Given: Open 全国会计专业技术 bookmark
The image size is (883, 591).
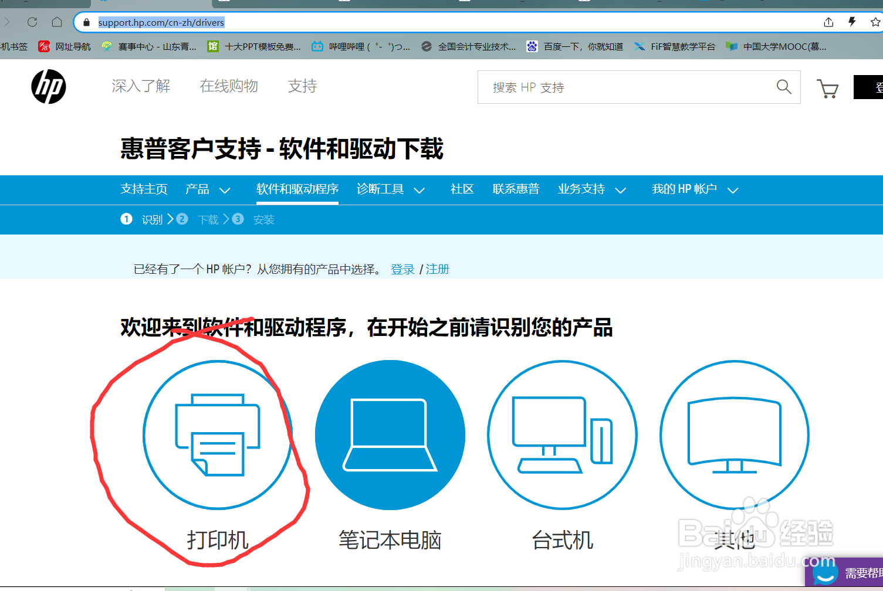Looking at the screenshot, I should 468,46.
